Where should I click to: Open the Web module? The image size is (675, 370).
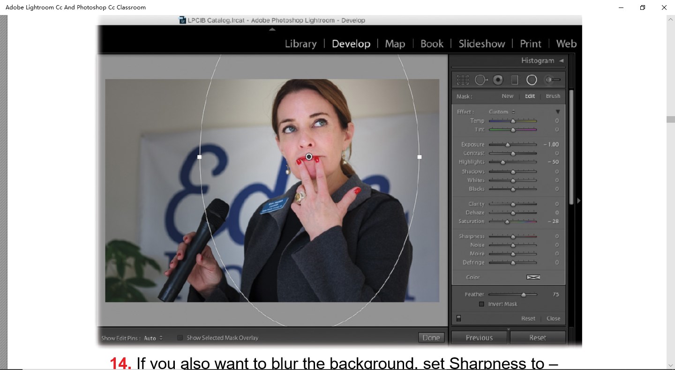(566, 44)
